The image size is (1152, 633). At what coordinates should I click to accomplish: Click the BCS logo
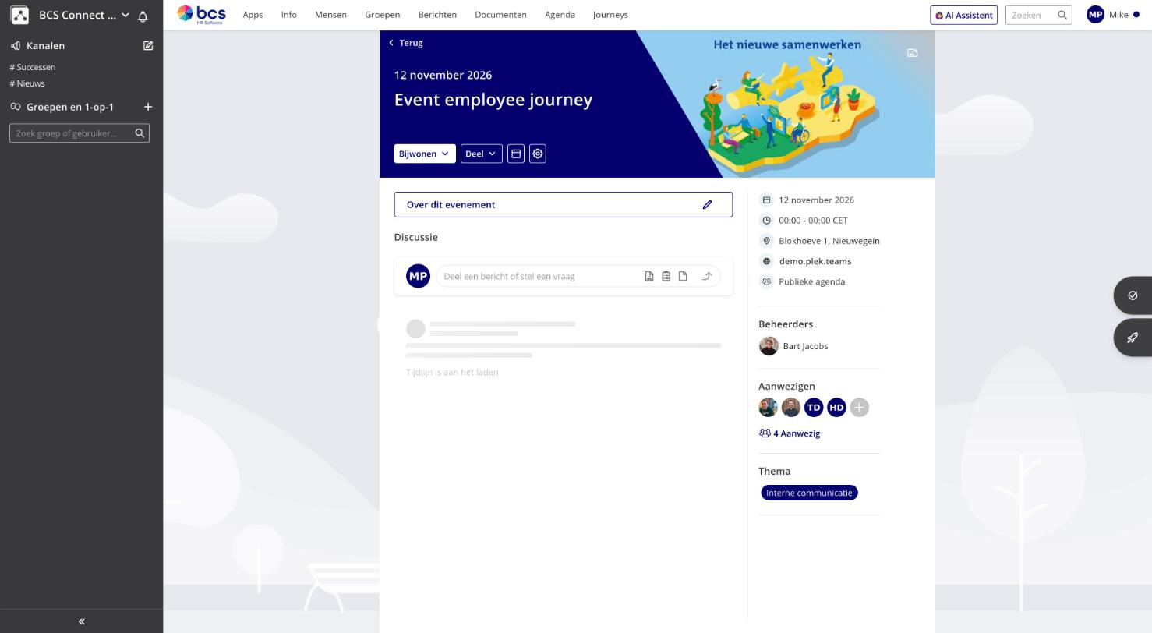point(202,14)
